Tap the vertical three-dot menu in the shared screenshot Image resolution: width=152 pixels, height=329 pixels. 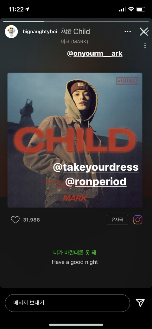click(145, 46)
